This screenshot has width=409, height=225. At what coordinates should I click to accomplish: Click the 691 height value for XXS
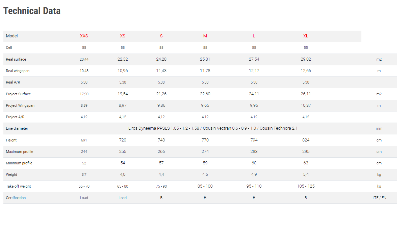point(84,140)
